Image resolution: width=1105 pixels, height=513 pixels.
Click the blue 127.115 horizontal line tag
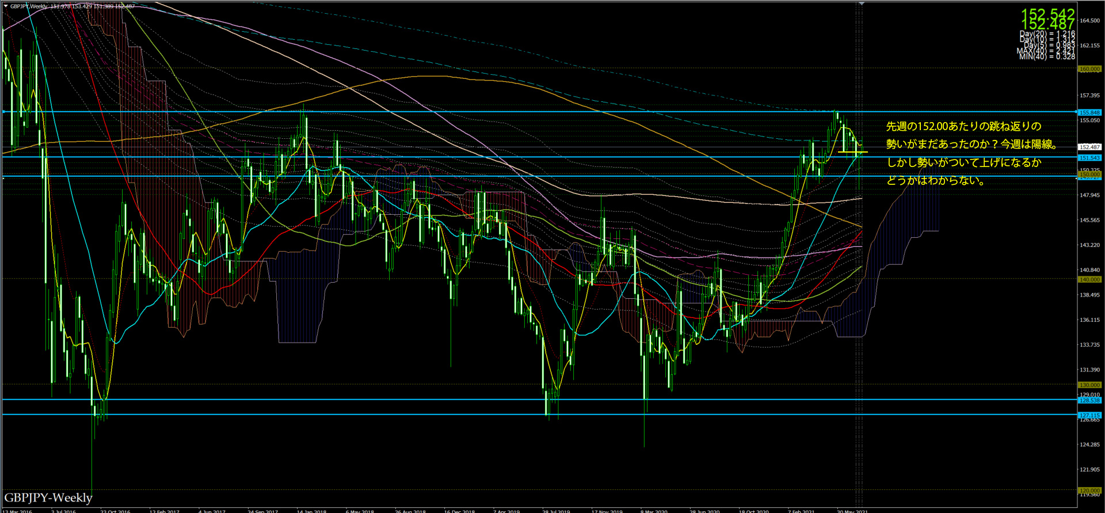pos(1089,415)
